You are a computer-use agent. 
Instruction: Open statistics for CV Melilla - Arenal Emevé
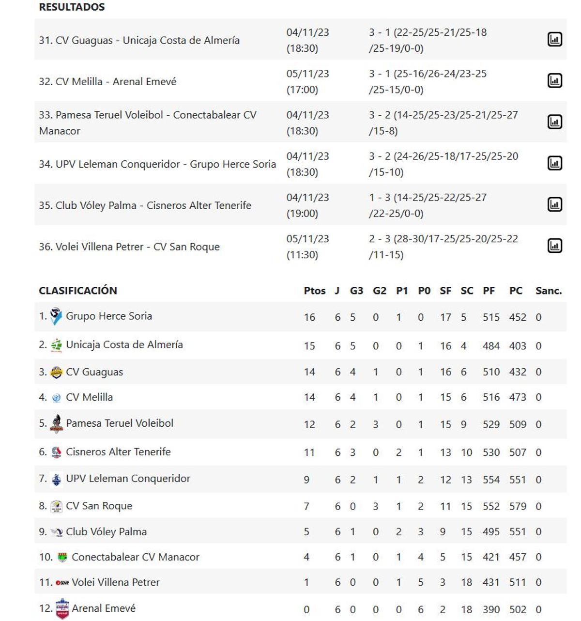pyautogui.click(x=555, y=81)
